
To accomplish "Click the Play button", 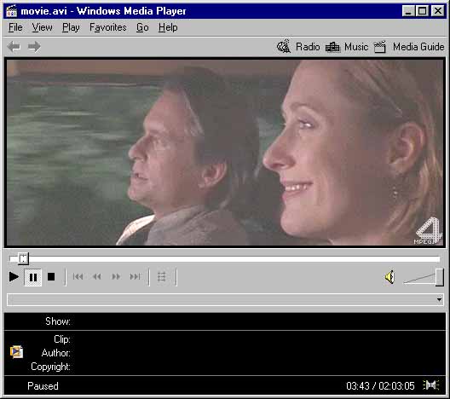I will [x=14, y=277].
